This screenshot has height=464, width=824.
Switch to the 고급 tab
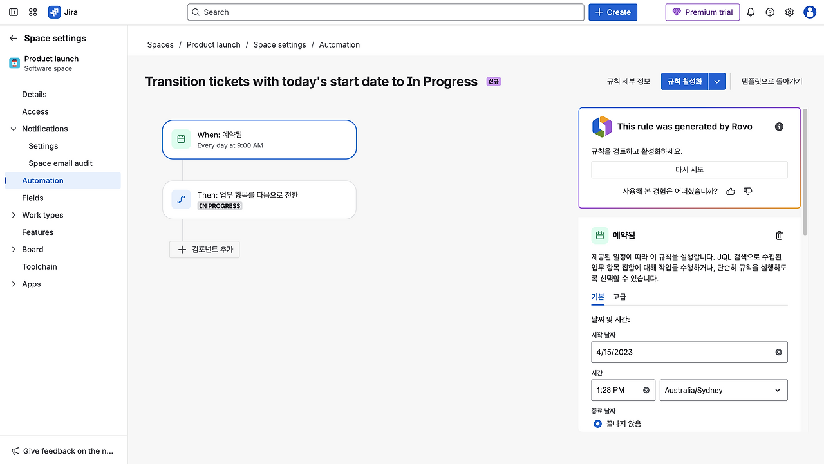tap(619, 297)
